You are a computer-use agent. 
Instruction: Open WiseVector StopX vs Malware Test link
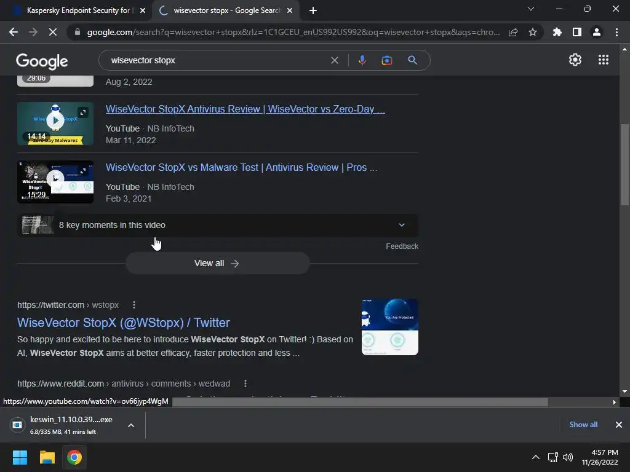tap(241, 167)
